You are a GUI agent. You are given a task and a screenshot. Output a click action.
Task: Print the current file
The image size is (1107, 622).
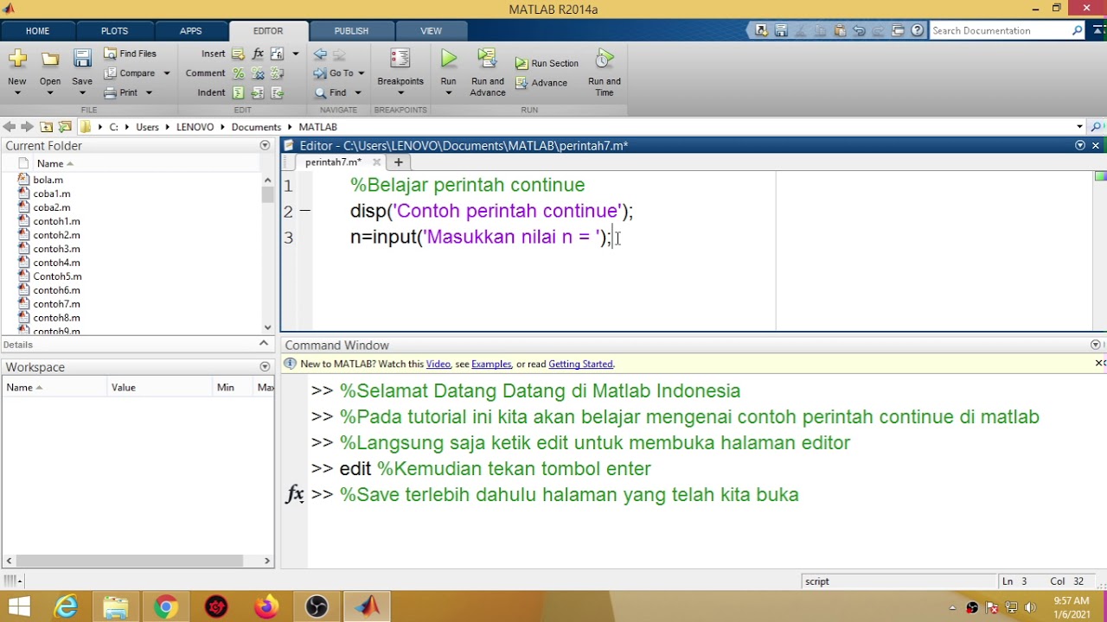coord(121,92)
